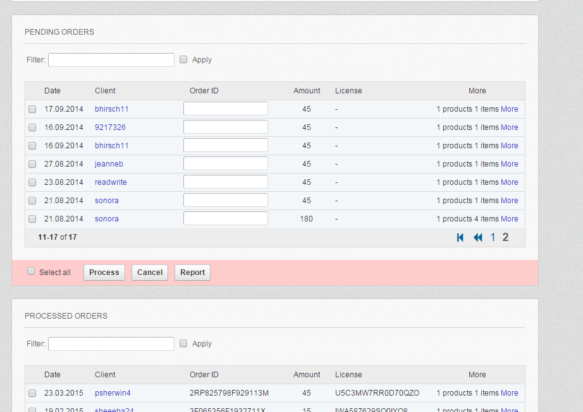Click the Cancel button
Screen dimensions: 583x412
pos(150,273)
